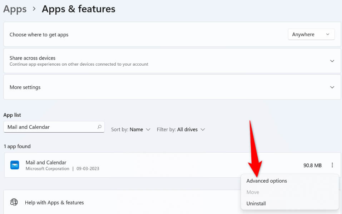Screen dimensions: 342x214
Task: Open the Anywhere dropdown
Action: (x=311, y=35)
